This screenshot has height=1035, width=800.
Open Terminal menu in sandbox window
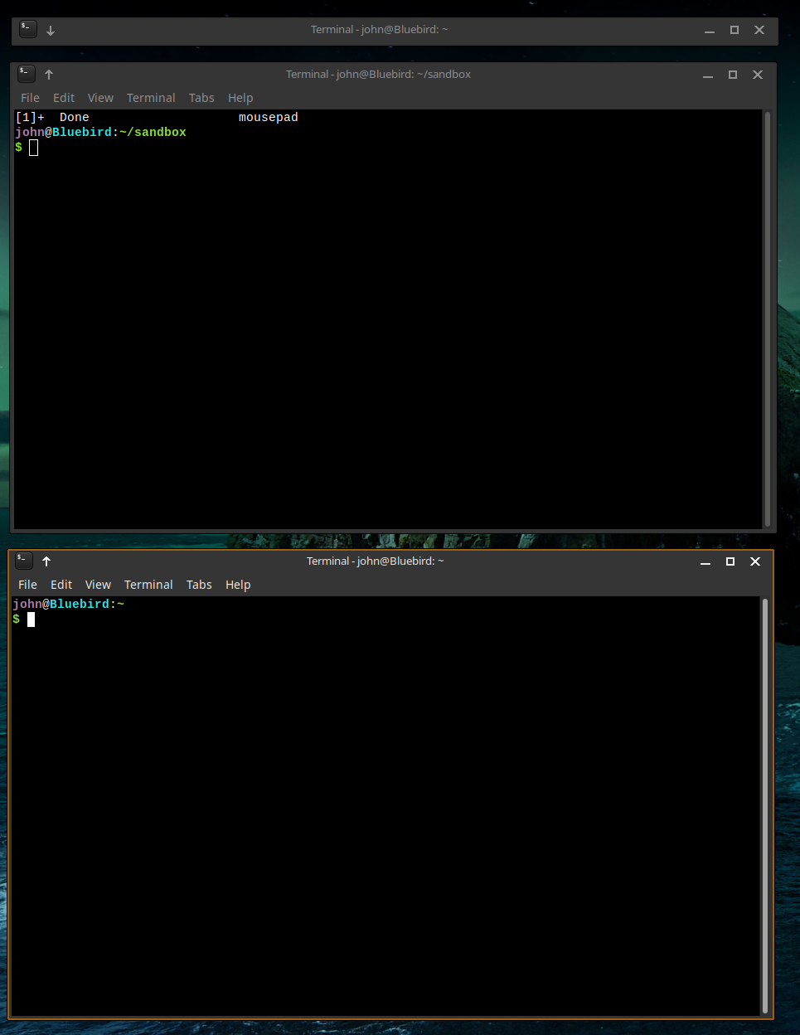tap(151, 98)
